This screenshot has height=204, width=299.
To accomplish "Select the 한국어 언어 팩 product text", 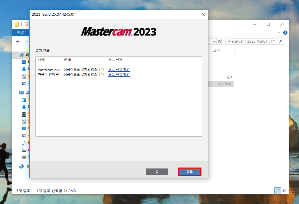I will click(49, 75).
